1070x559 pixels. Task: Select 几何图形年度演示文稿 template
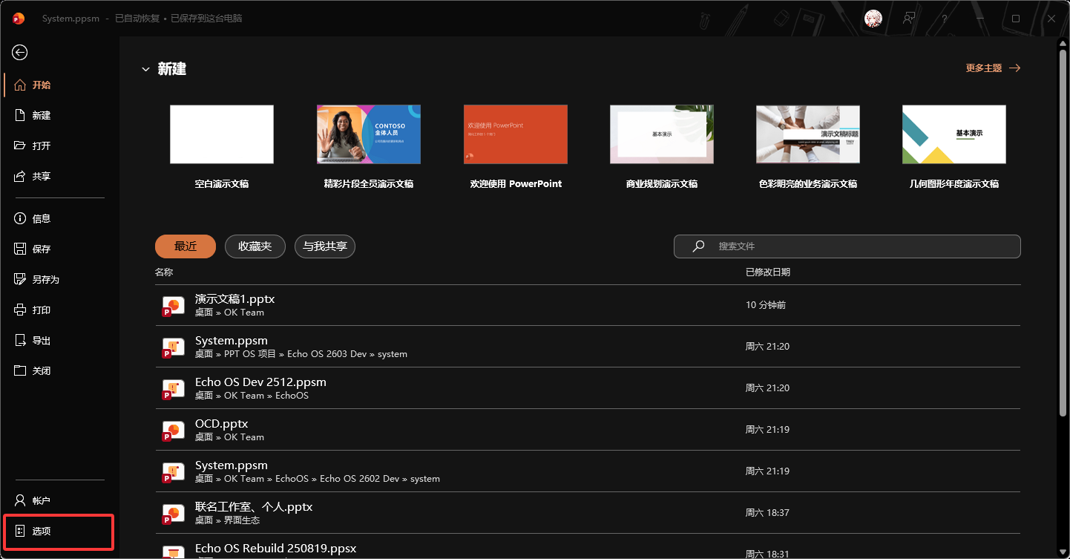click(954, 134)
